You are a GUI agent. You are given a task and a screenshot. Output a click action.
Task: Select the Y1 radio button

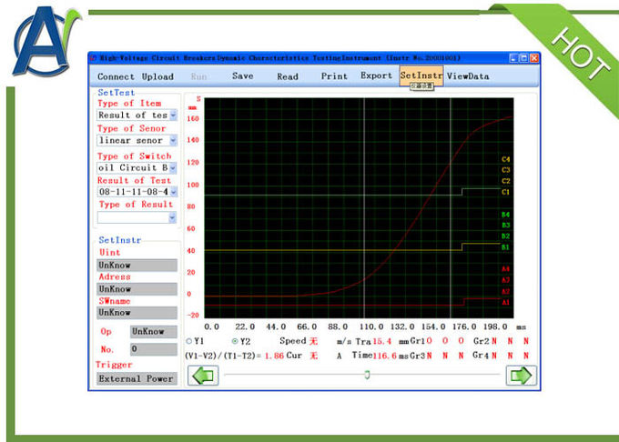(x=189, y=340)
